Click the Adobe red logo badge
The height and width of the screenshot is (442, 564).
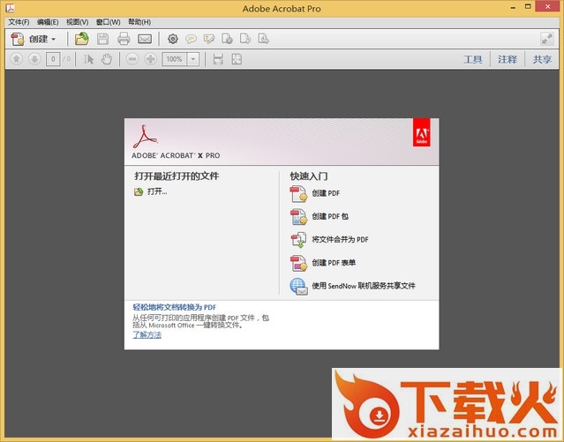(422, 132)
